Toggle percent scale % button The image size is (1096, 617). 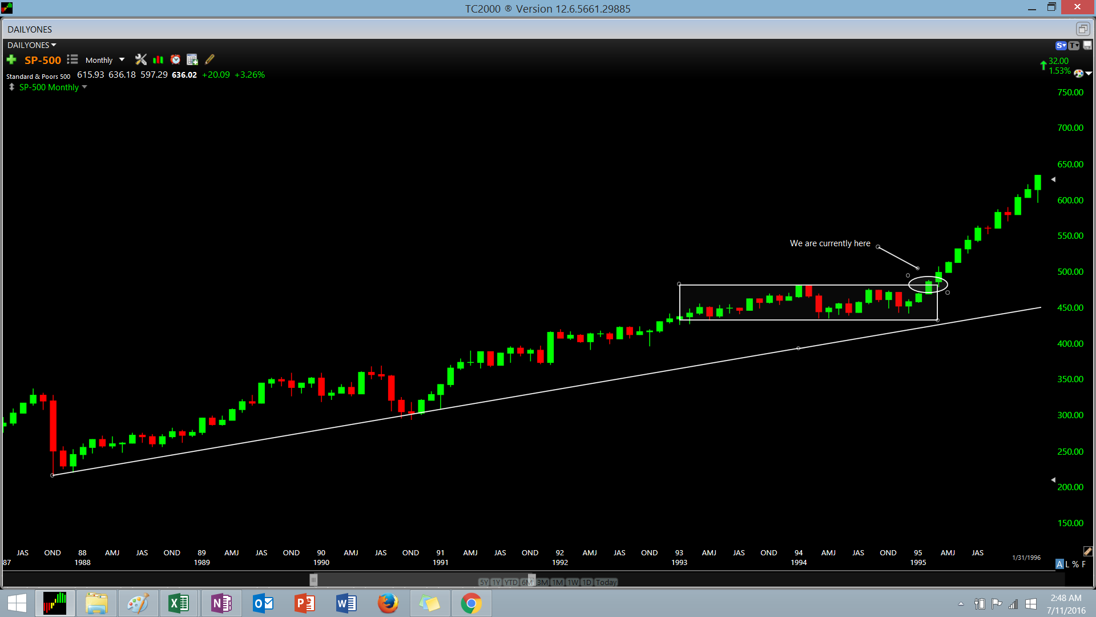pyautogui.click(x=1075, y=564)
